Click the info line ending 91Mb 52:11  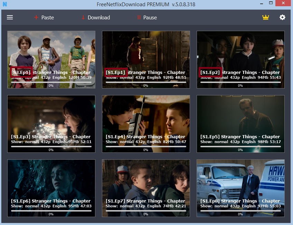pos(51,142)
